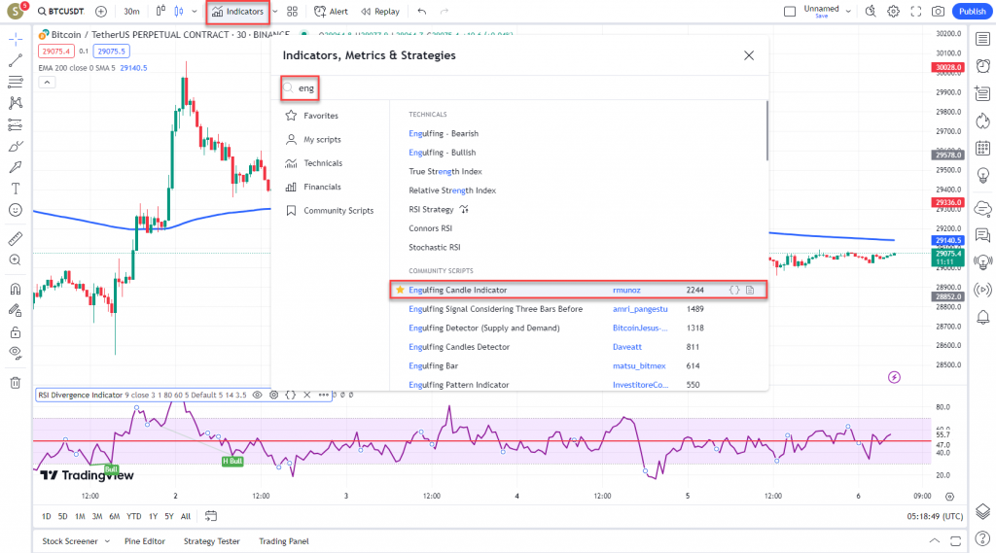Open candlestick chart type selector
The image size is (996, 553).
tap(179, 12)
